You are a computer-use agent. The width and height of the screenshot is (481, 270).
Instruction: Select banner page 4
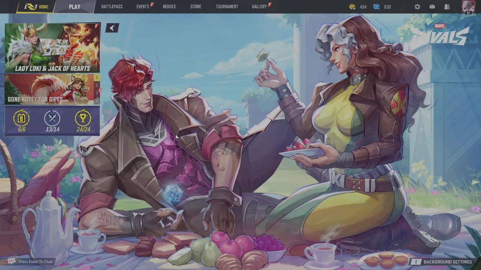pyautogui.click(x=97, y=100)
